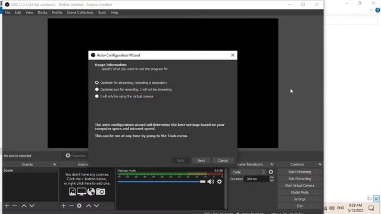The height and width of the screenshot is (214, 381).
Task: Add a new source with plus icon
Action: 64,206
